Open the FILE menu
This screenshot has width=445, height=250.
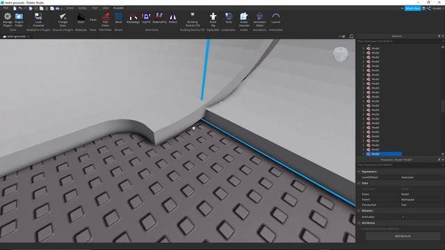[6, 8]
